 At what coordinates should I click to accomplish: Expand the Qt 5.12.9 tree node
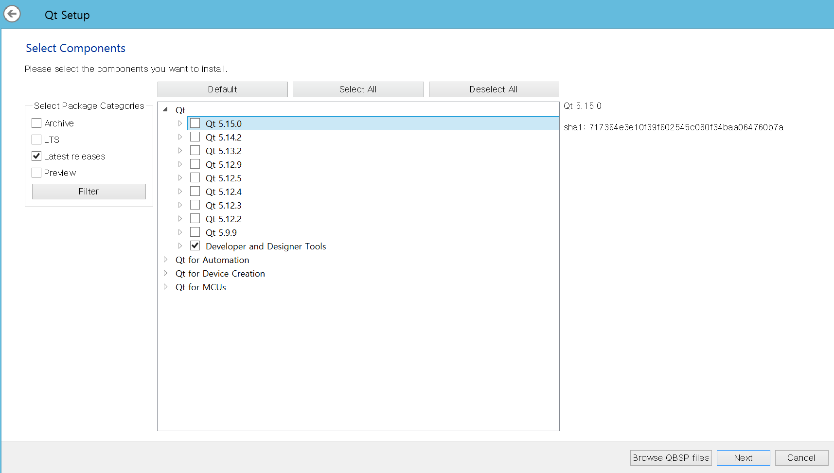[180, 164]
